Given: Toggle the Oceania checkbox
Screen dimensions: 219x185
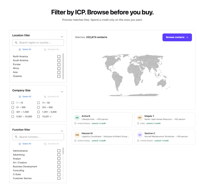Looking at the screenshot, I should pyautogui.click(x=59, y=76).
